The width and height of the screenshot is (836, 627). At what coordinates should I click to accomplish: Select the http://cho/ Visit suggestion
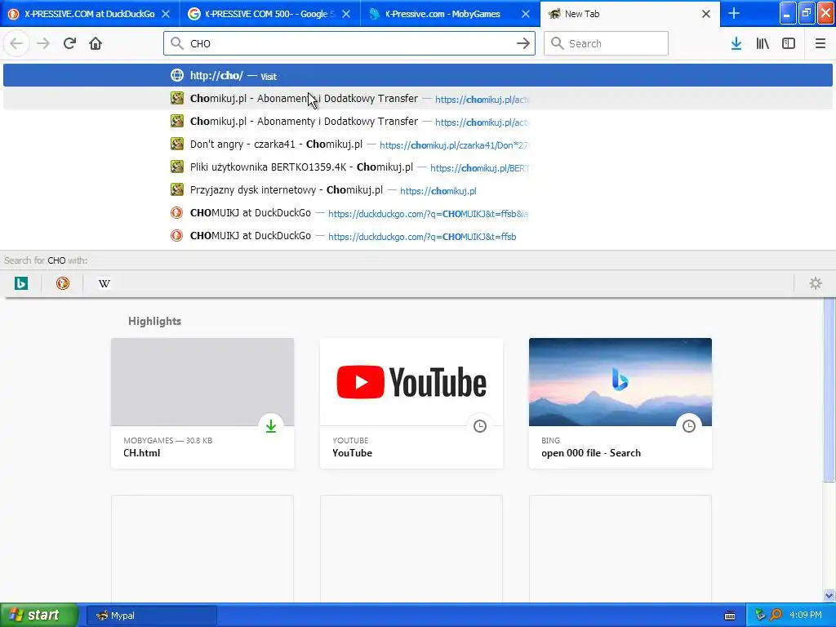[x=418, y=76]
